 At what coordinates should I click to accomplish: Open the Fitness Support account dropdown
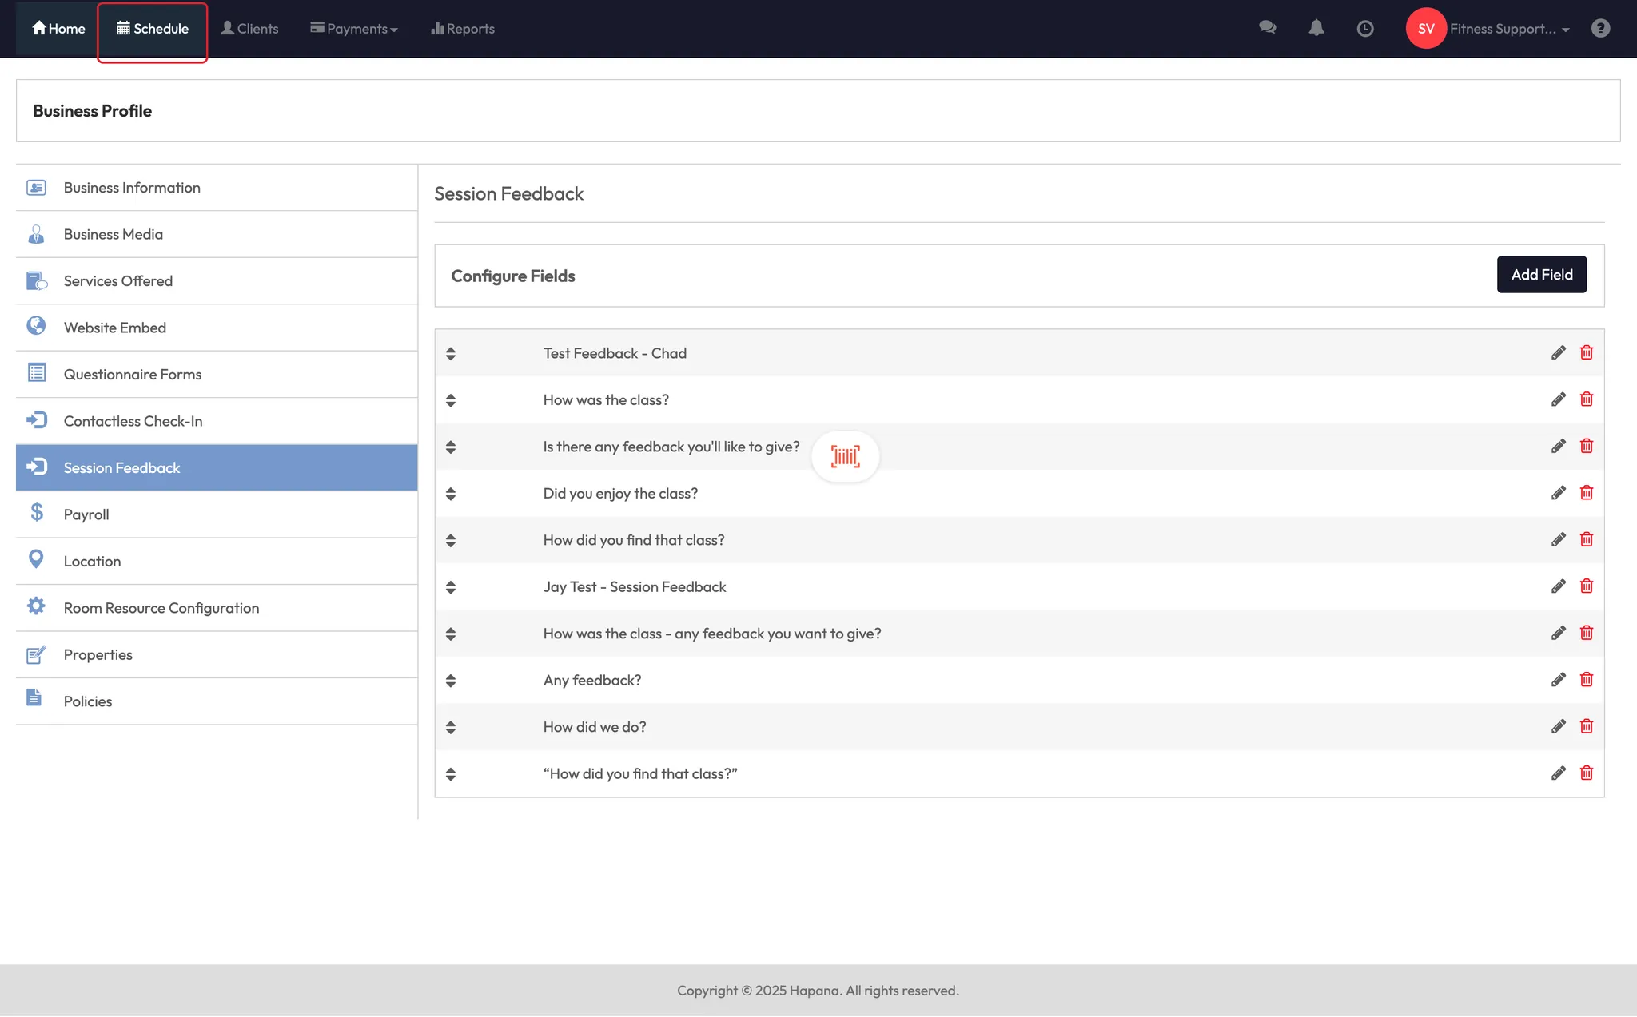1509,29
